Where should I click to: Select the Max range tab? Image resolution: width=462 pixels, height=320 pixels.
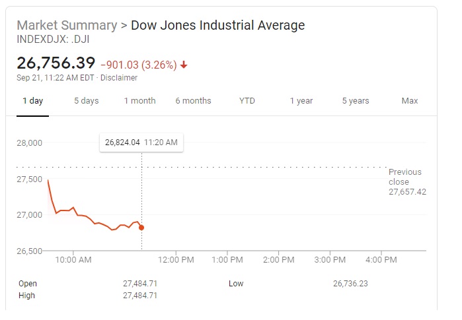point(410,101)
